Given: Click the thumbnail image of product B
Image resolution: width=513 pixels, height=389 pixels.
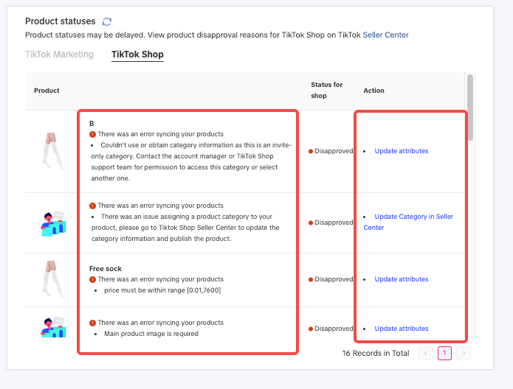Looking at the screenshot, I should pyautogui.click(x=51, y=151).
